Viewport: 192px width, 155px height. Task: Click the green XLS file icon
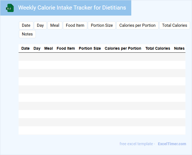tap(10, 8)
